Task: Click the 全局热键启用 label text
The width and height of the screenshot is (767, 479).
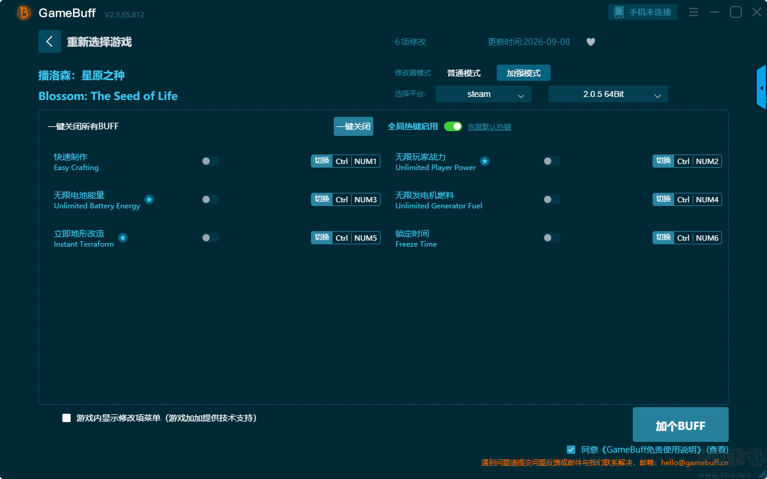Action: (413, 126)
